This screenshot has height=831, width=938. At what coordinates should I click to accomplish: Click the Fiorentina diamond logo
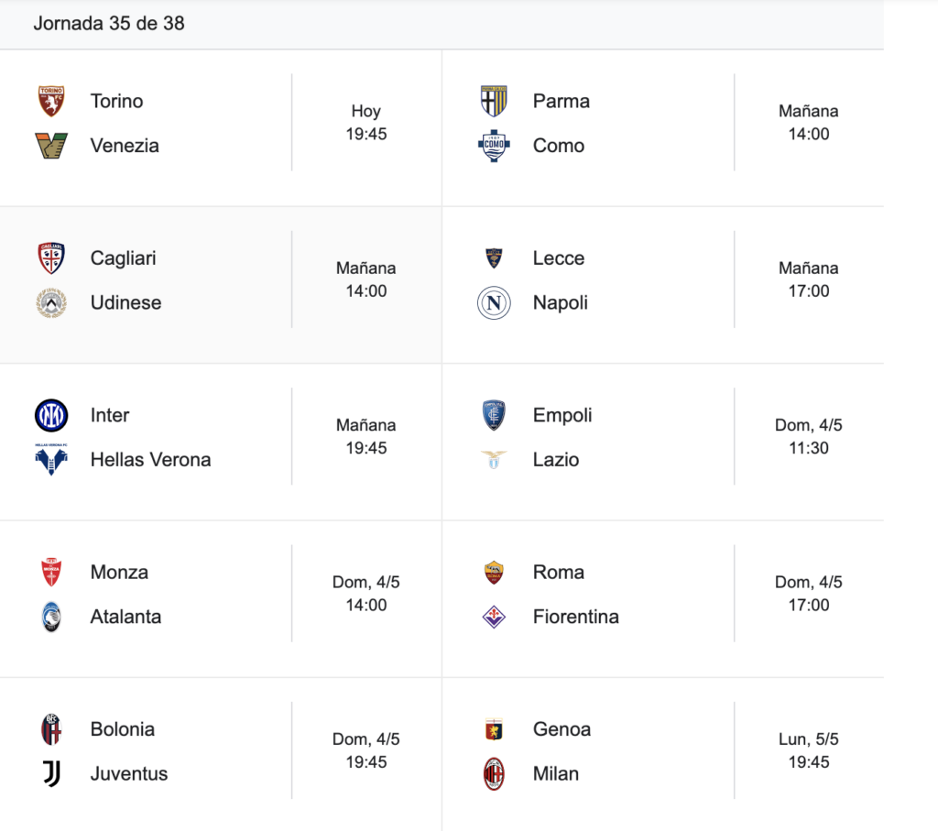(x=494, y=617)
